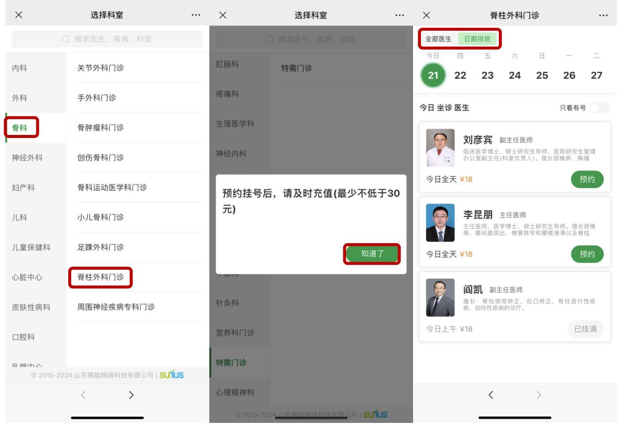
Task: Select date 24 on the schedule strip
Action: tap(515, 75)
